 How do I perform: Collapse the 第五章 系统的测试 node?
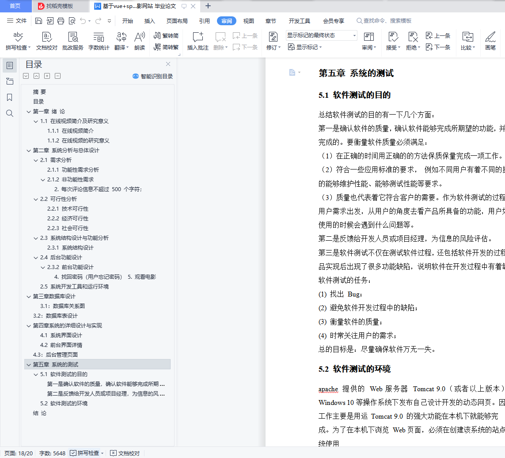tap(29, 365)
